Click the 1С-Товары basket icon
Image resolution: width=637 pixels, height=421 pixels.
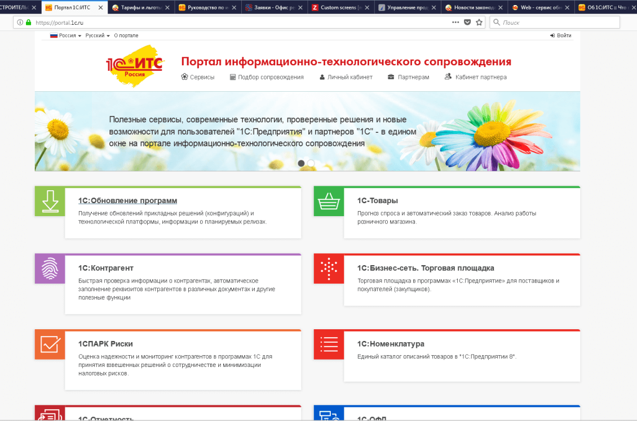click(x=329, y=201)
